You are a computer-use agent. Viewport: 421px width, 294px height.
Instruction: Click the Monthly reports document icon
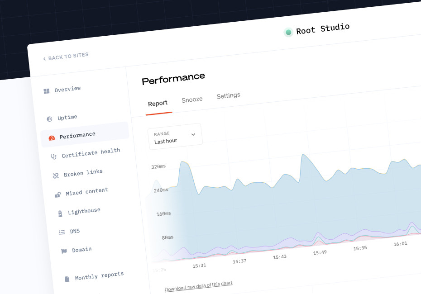(x=67, y=279)
